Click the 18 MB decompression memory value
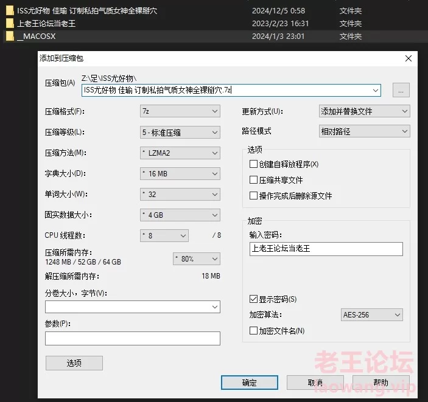The image size is (428, 402). (x=211, y=276)
